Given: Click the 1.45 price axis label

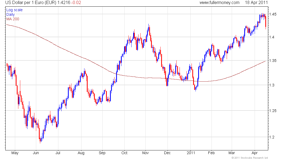Looking at the screenshot, I should tap(273, 14).
